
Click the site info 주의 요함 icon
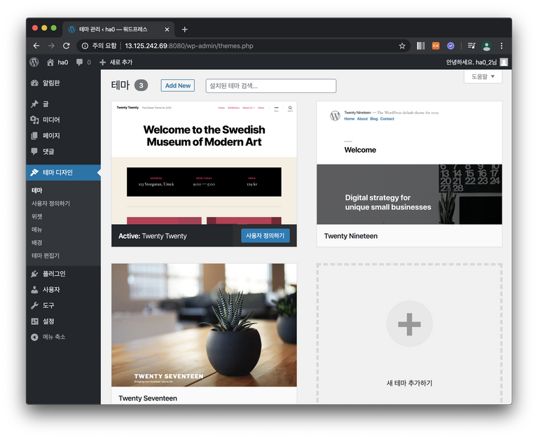point(85,46)
